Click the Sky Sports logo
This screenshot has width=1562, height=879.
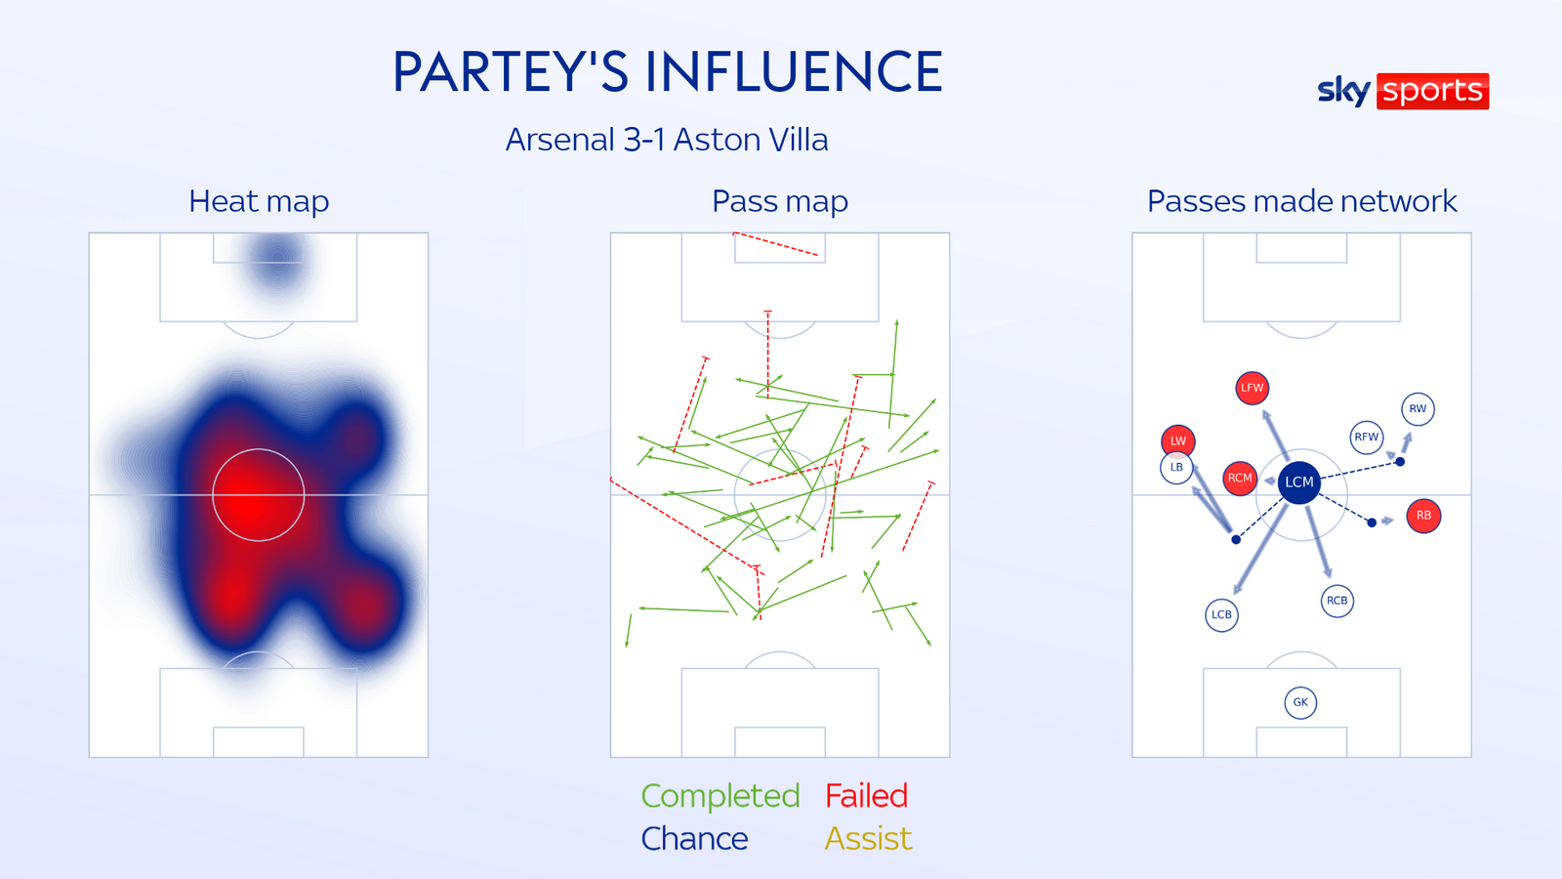coord(1403,91)
